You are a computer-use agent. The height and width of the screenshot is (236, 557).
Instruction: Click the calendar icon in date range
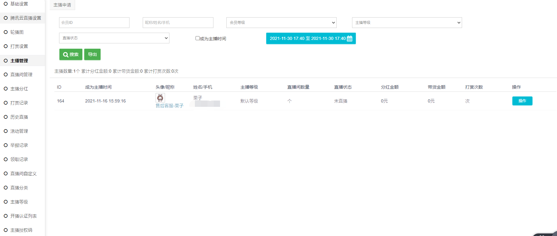tap(350, 39)
